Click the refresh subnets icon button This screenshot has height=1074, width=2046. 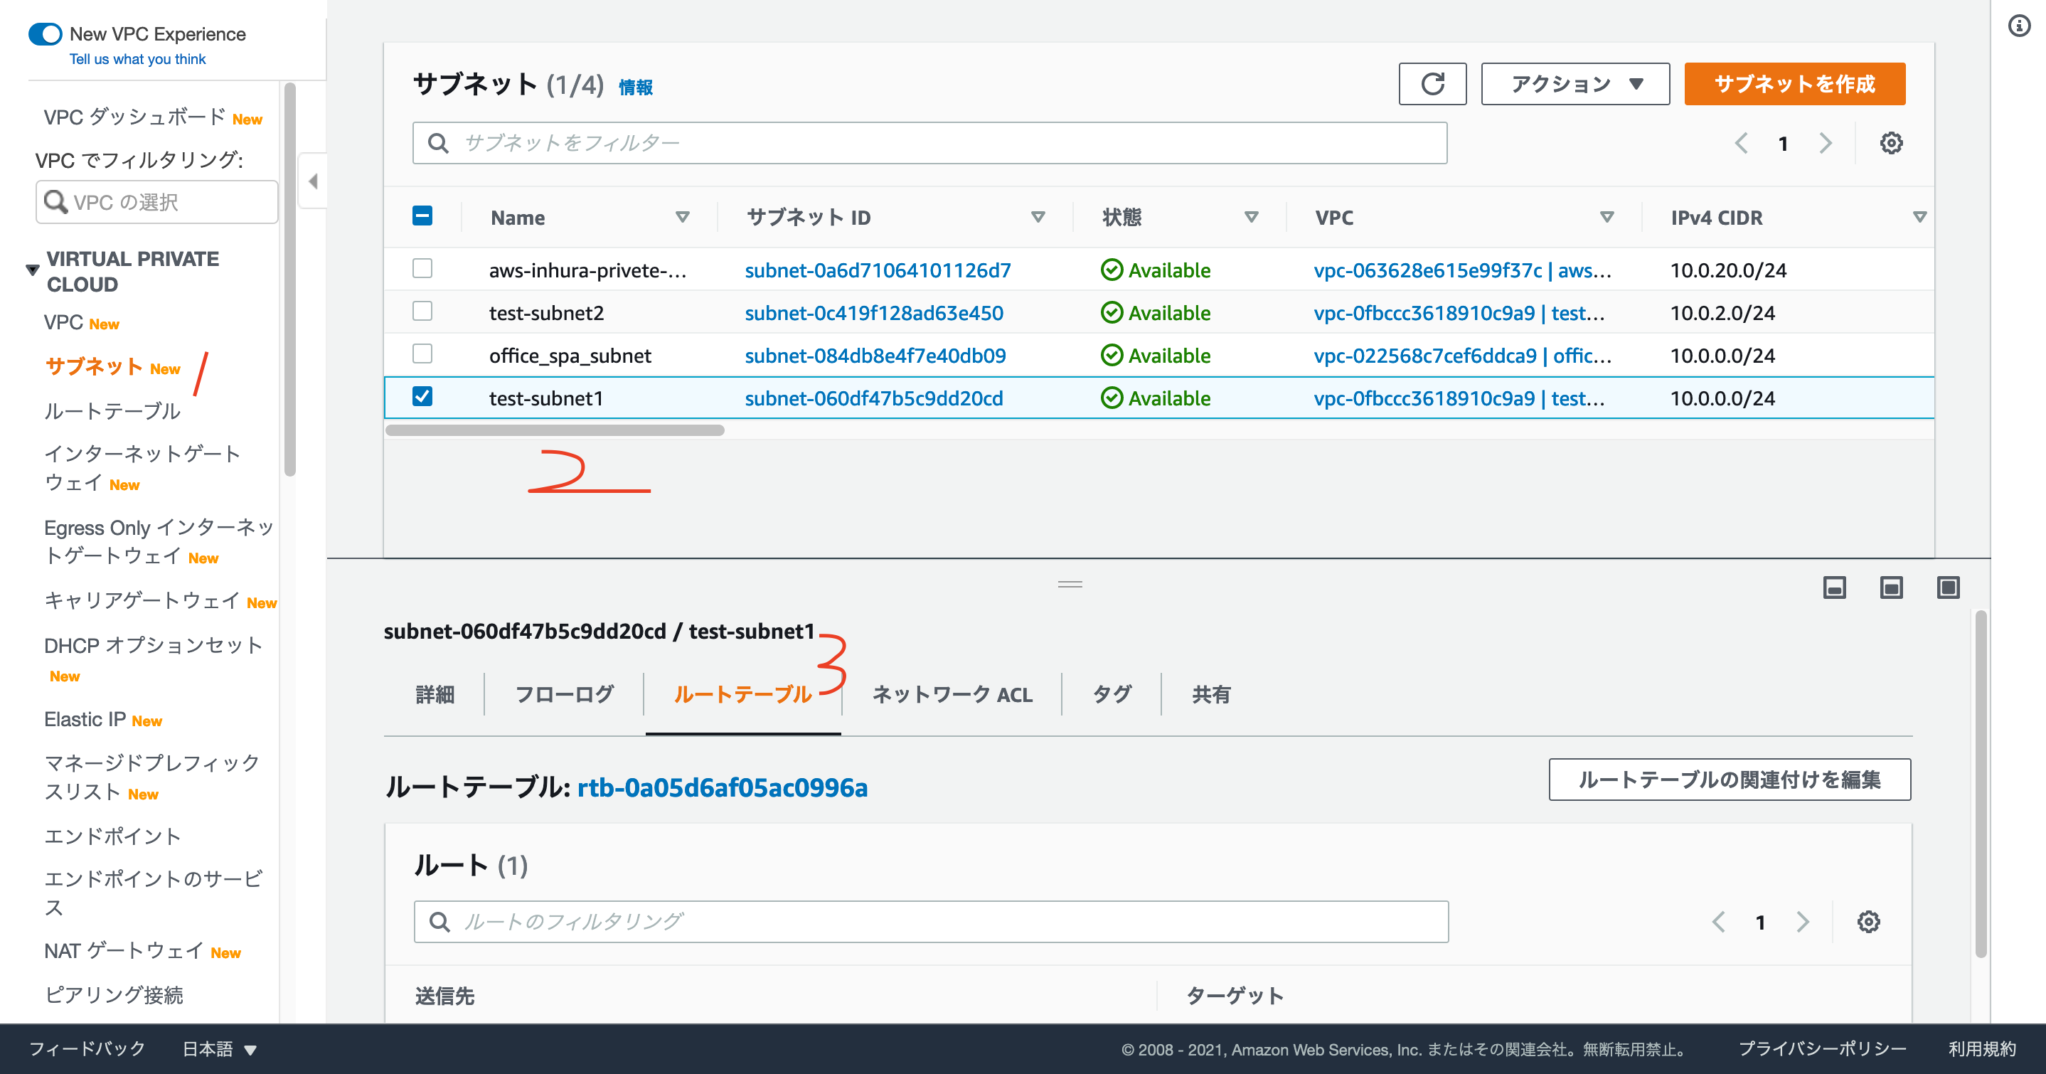pos(1432,83)
